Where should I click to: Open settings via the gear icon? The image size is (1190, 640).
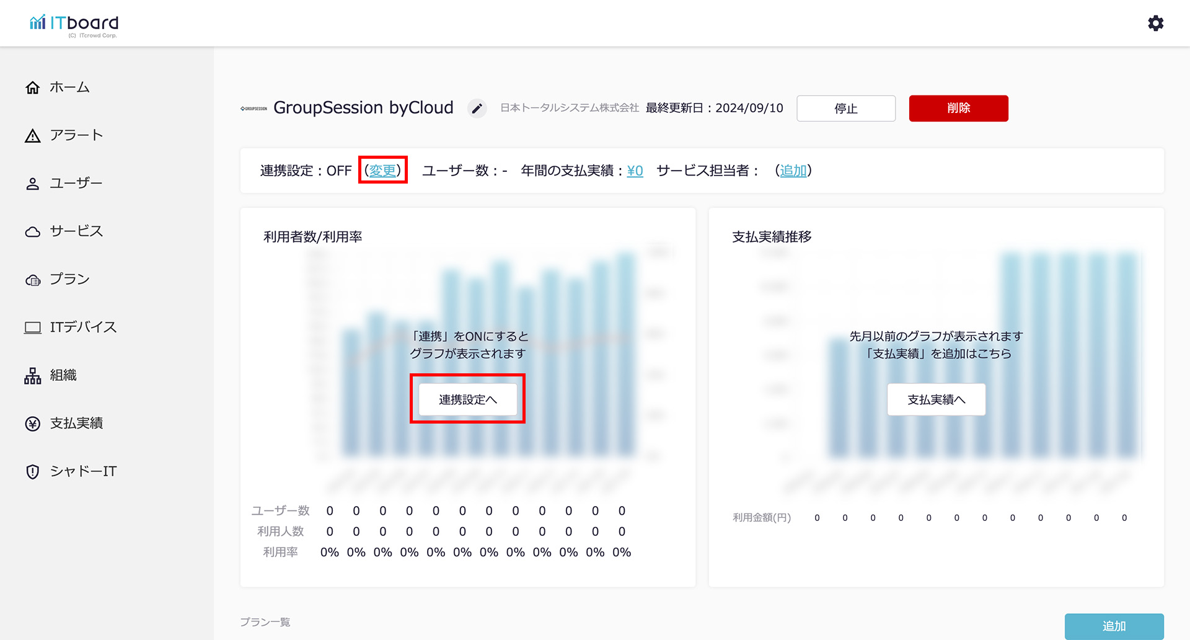(1155, 24)
